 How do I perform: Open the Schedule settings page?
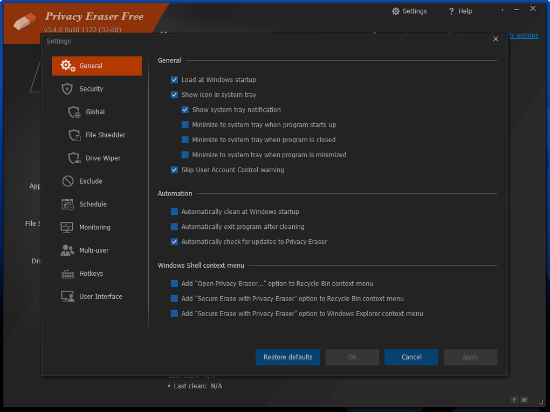click(x=97, y=204)
